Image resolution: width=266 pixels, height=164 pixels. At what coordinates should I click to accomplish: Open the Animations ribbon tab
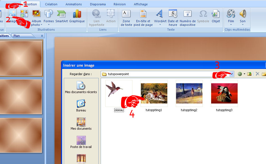pos(74,4)
